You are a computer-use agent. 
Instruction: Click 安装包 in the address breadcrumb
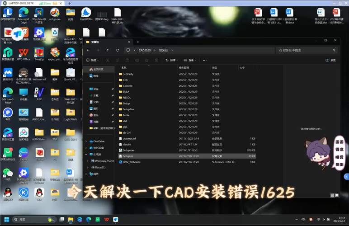coord(163,50)
